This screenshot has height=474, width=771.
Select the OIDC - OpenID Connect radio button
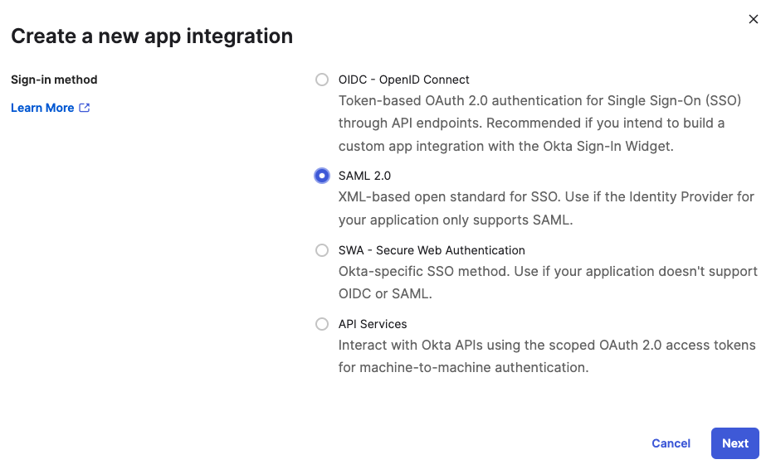coord(322,80)
